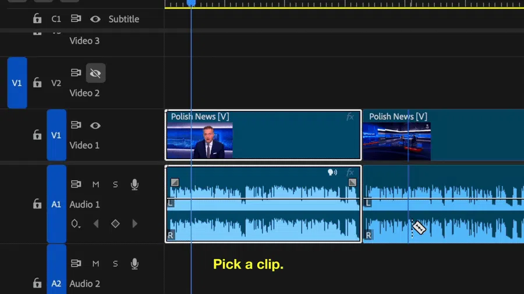The width and height of the screenshot is (524, 294).
Task: Select fade-in handle on first audio clip
Action: (x=175, y=182)
